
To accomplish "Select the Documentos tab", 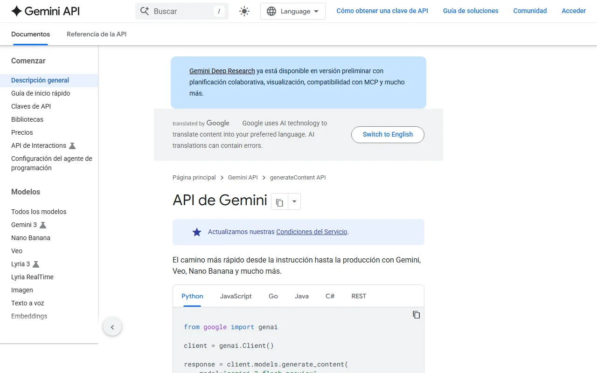I will click(x=30, y=34).
